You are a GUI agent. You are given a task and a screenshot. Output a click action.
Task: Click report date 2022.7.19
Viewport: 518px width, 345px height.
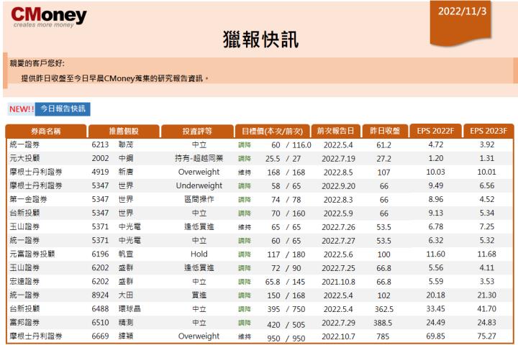tap(338, 159)
